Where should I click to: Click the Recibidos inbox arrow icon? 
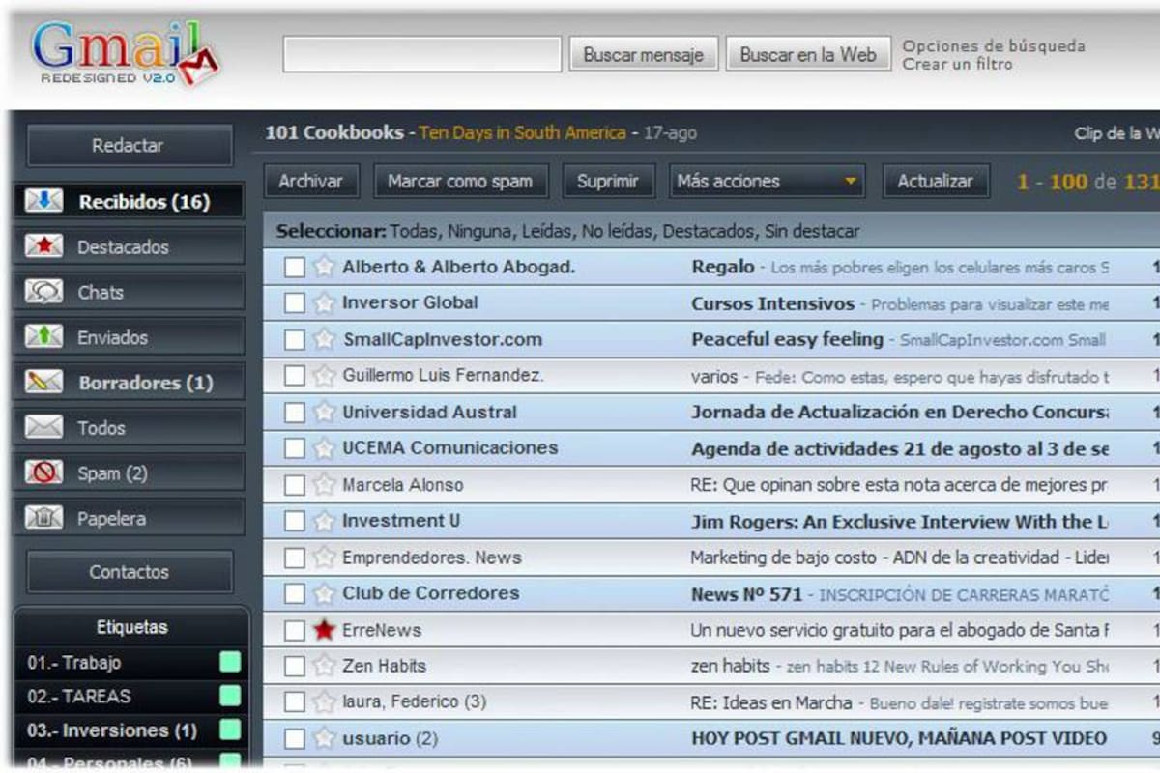(x=43, y=201)
